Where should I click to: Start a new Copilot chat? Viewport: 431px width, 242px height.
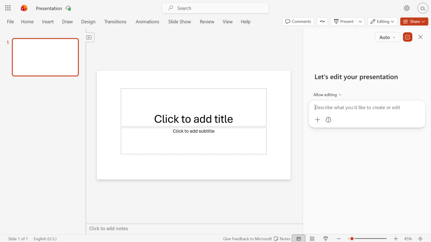(407, 37)
